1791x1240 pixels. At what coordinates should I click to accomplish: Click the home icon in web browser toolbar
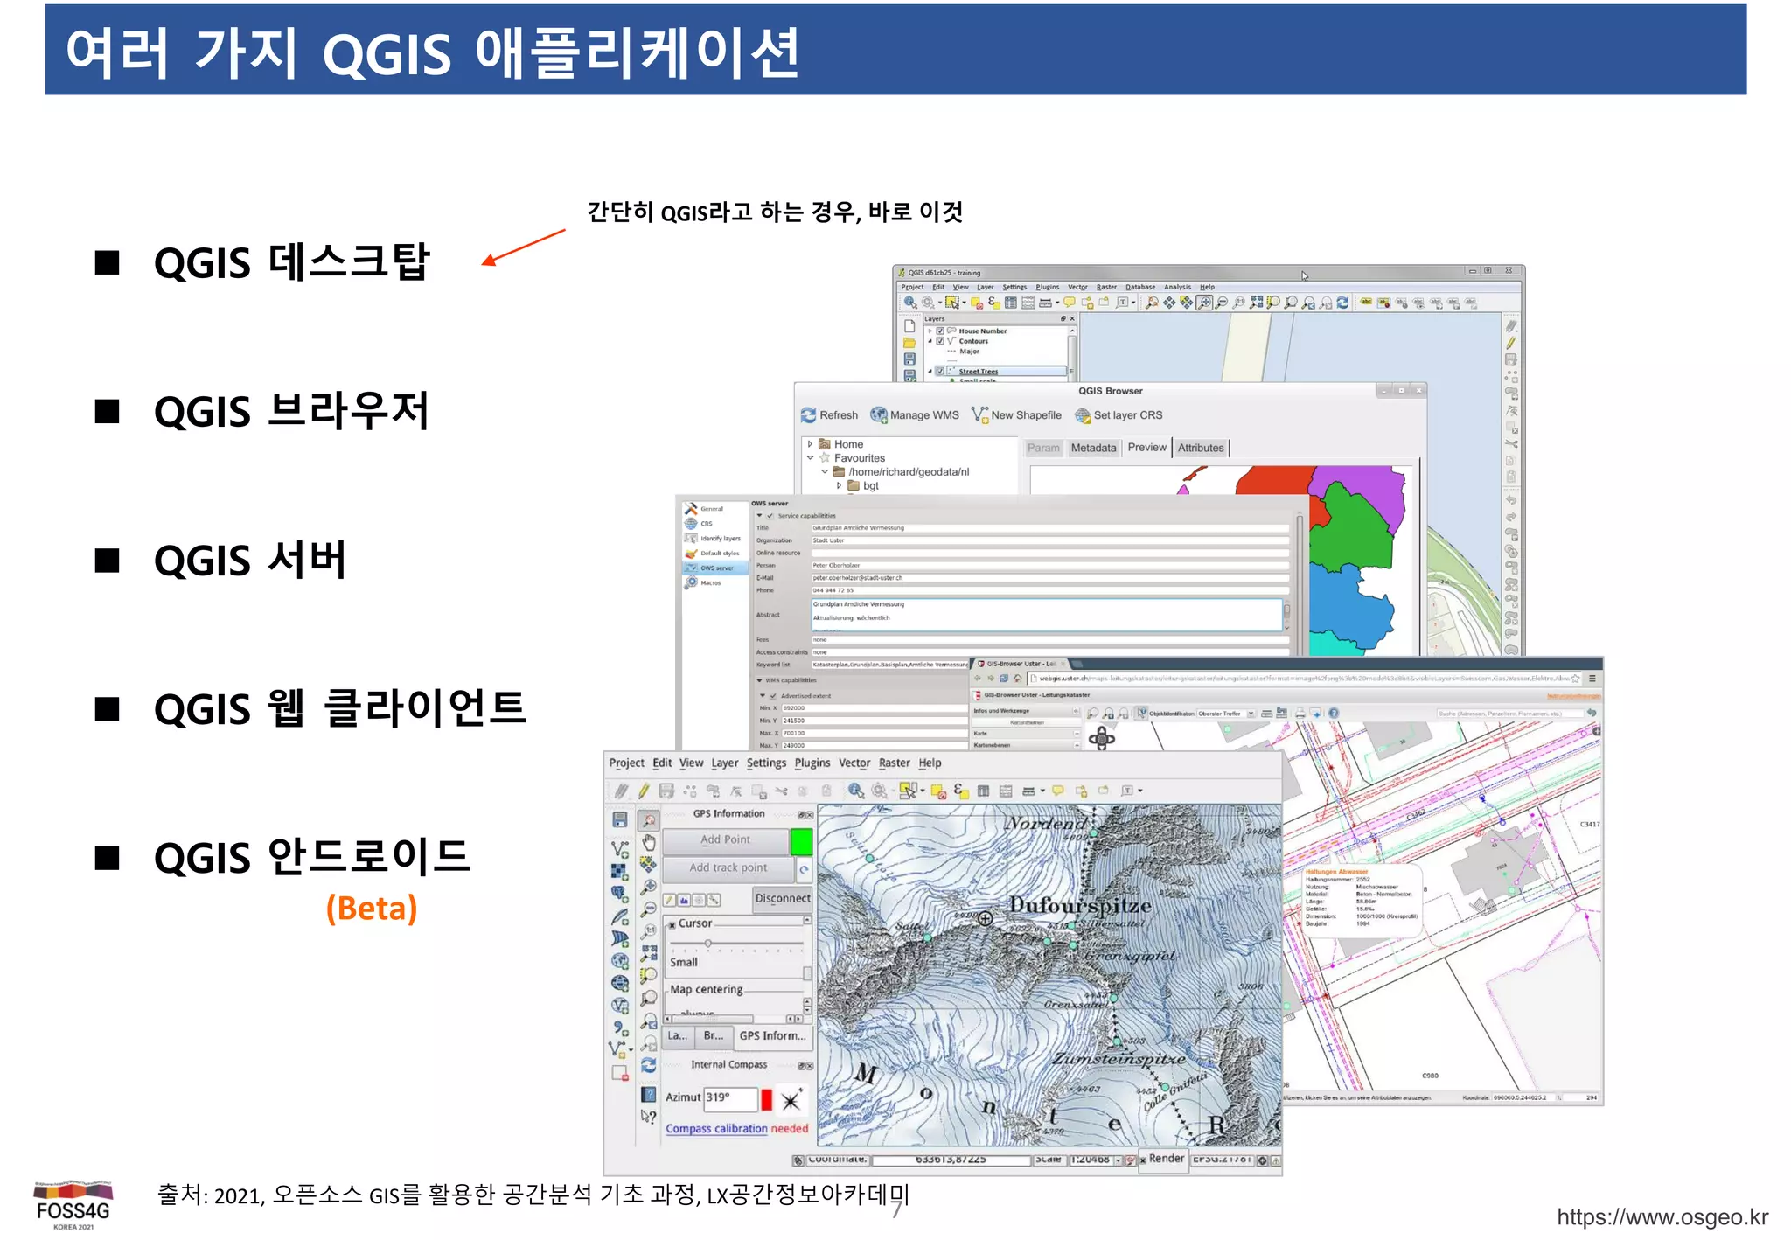[x=1017, y=679]
